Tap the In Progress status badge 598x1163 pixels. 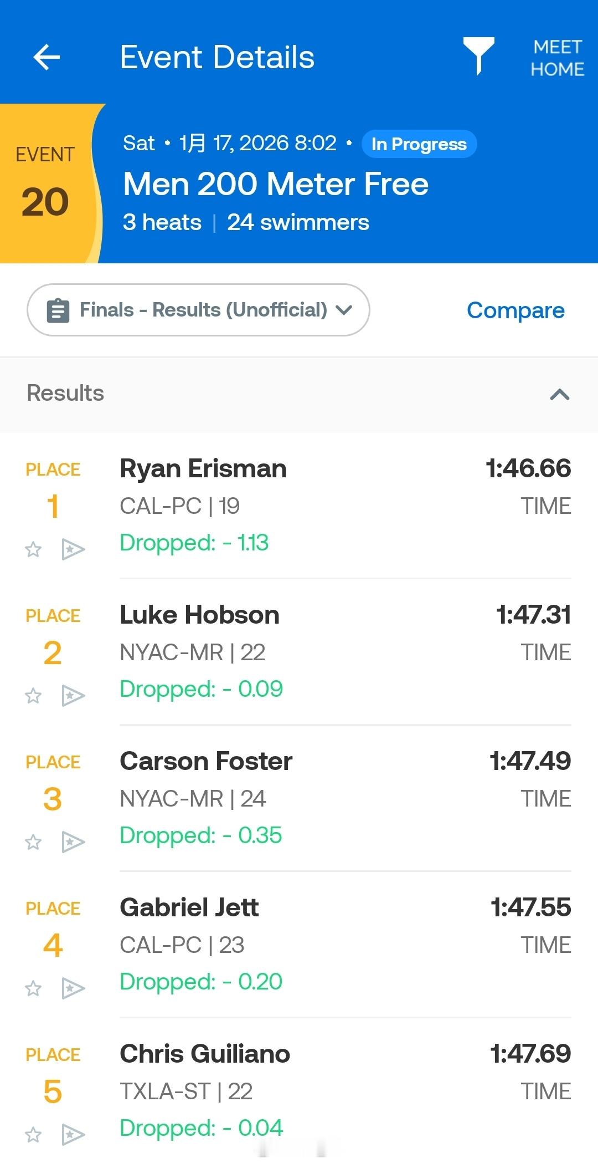coord(419,144)
